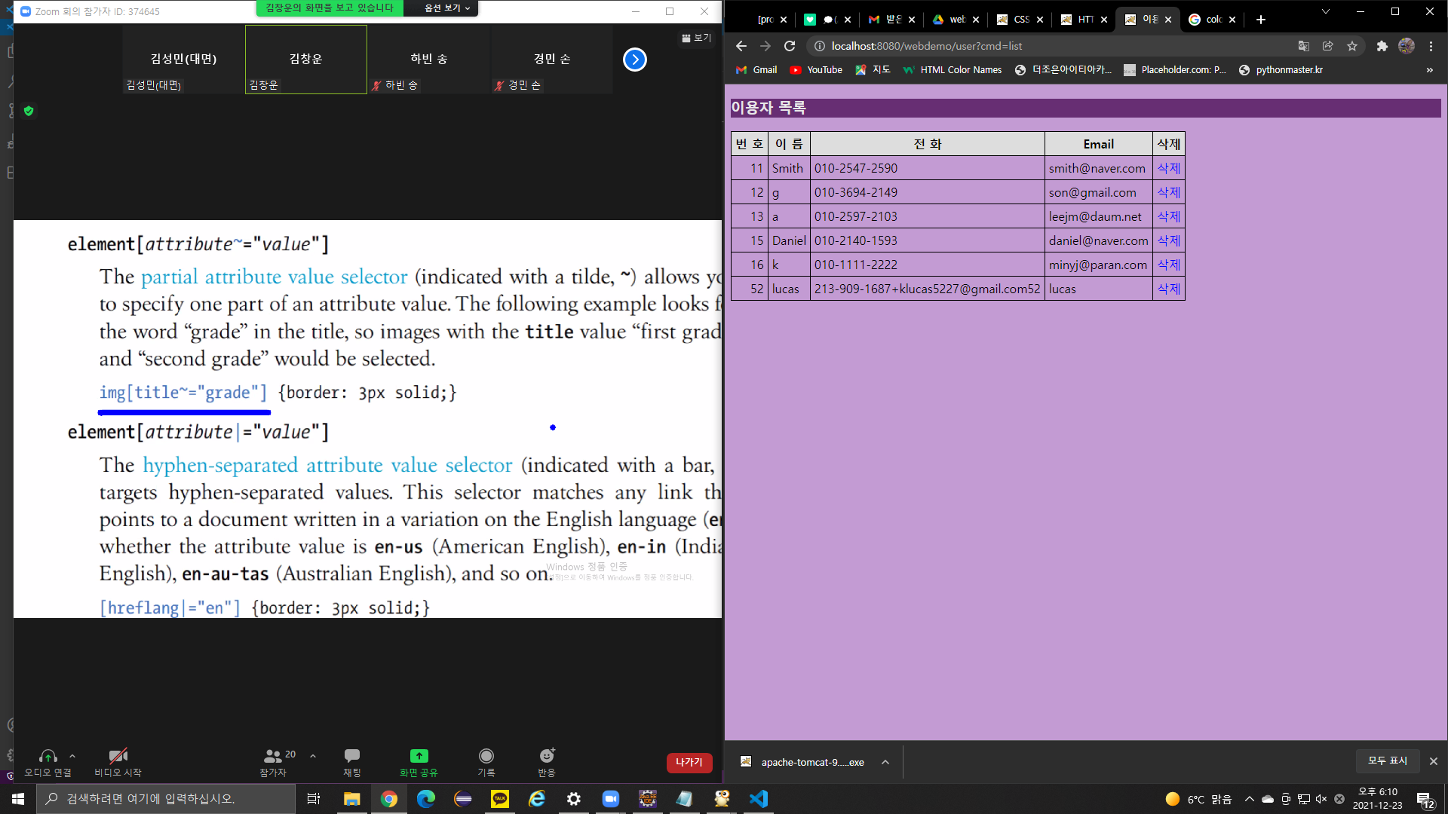Click the Zoom encryption shield icon
This screenshot has width=1448, height=814.
[29, 111]
